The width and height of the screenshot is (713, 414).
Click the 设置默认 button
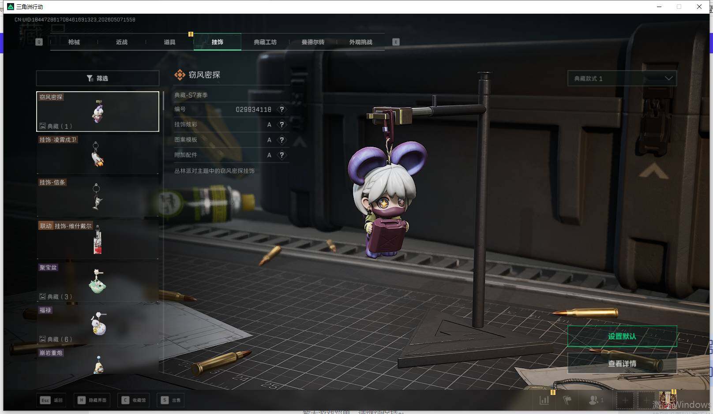tap(622, 336)
